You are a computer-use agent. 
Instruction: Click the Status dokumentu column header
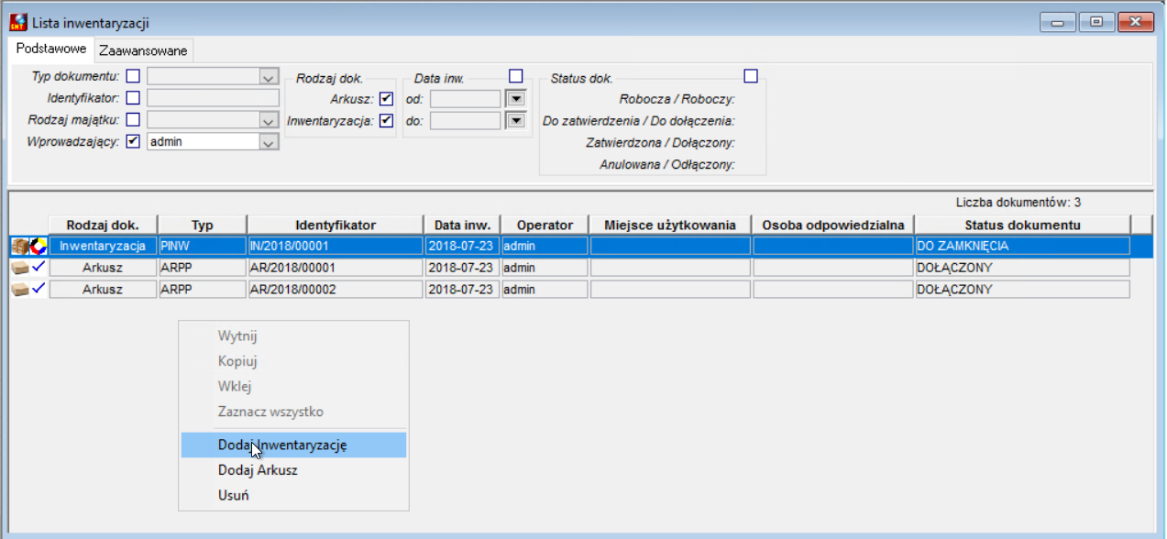click(1022, 225)
